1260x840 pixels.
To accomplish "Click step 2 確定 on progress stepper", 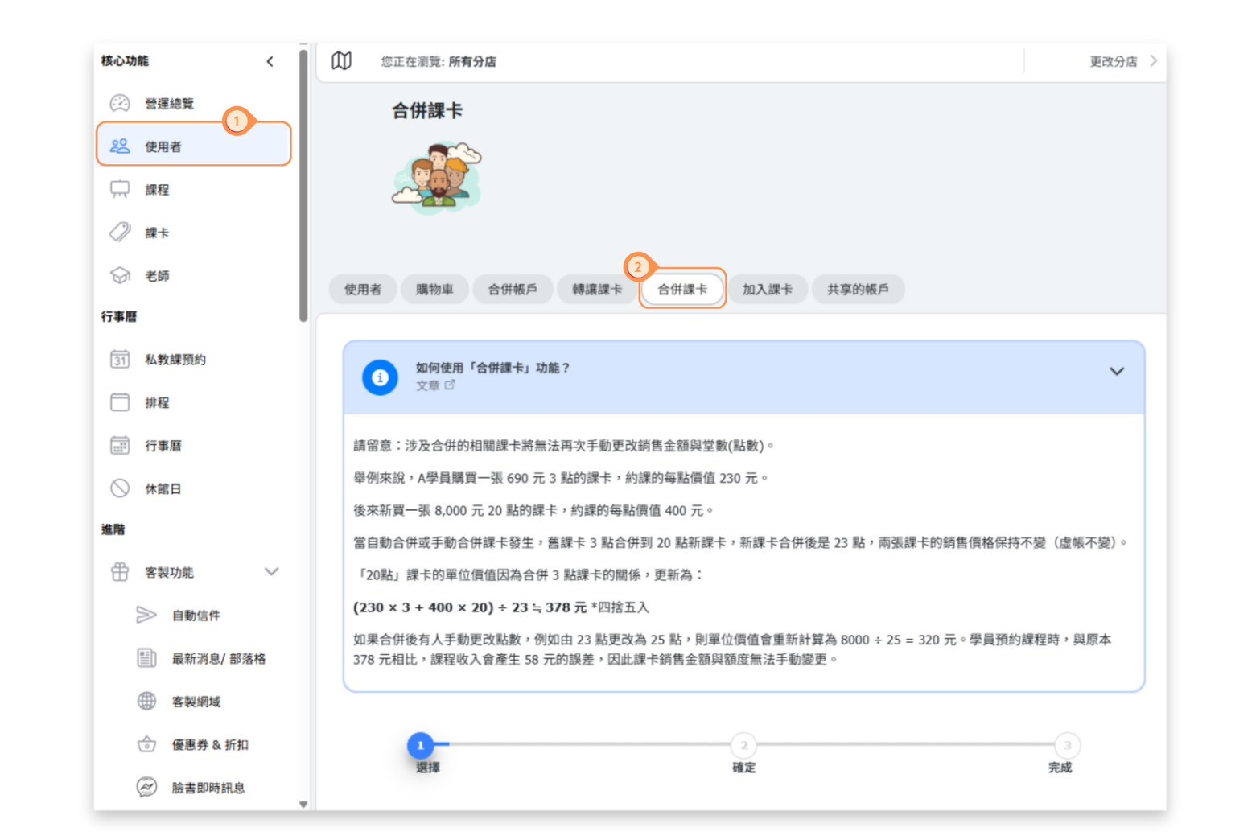I will (x=743, y=746).
